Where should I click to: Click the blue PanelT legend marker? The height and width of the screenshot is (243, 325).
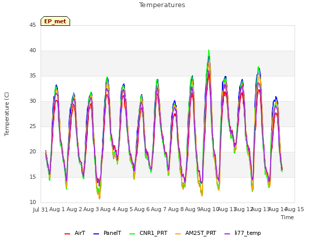pos(96,234)
